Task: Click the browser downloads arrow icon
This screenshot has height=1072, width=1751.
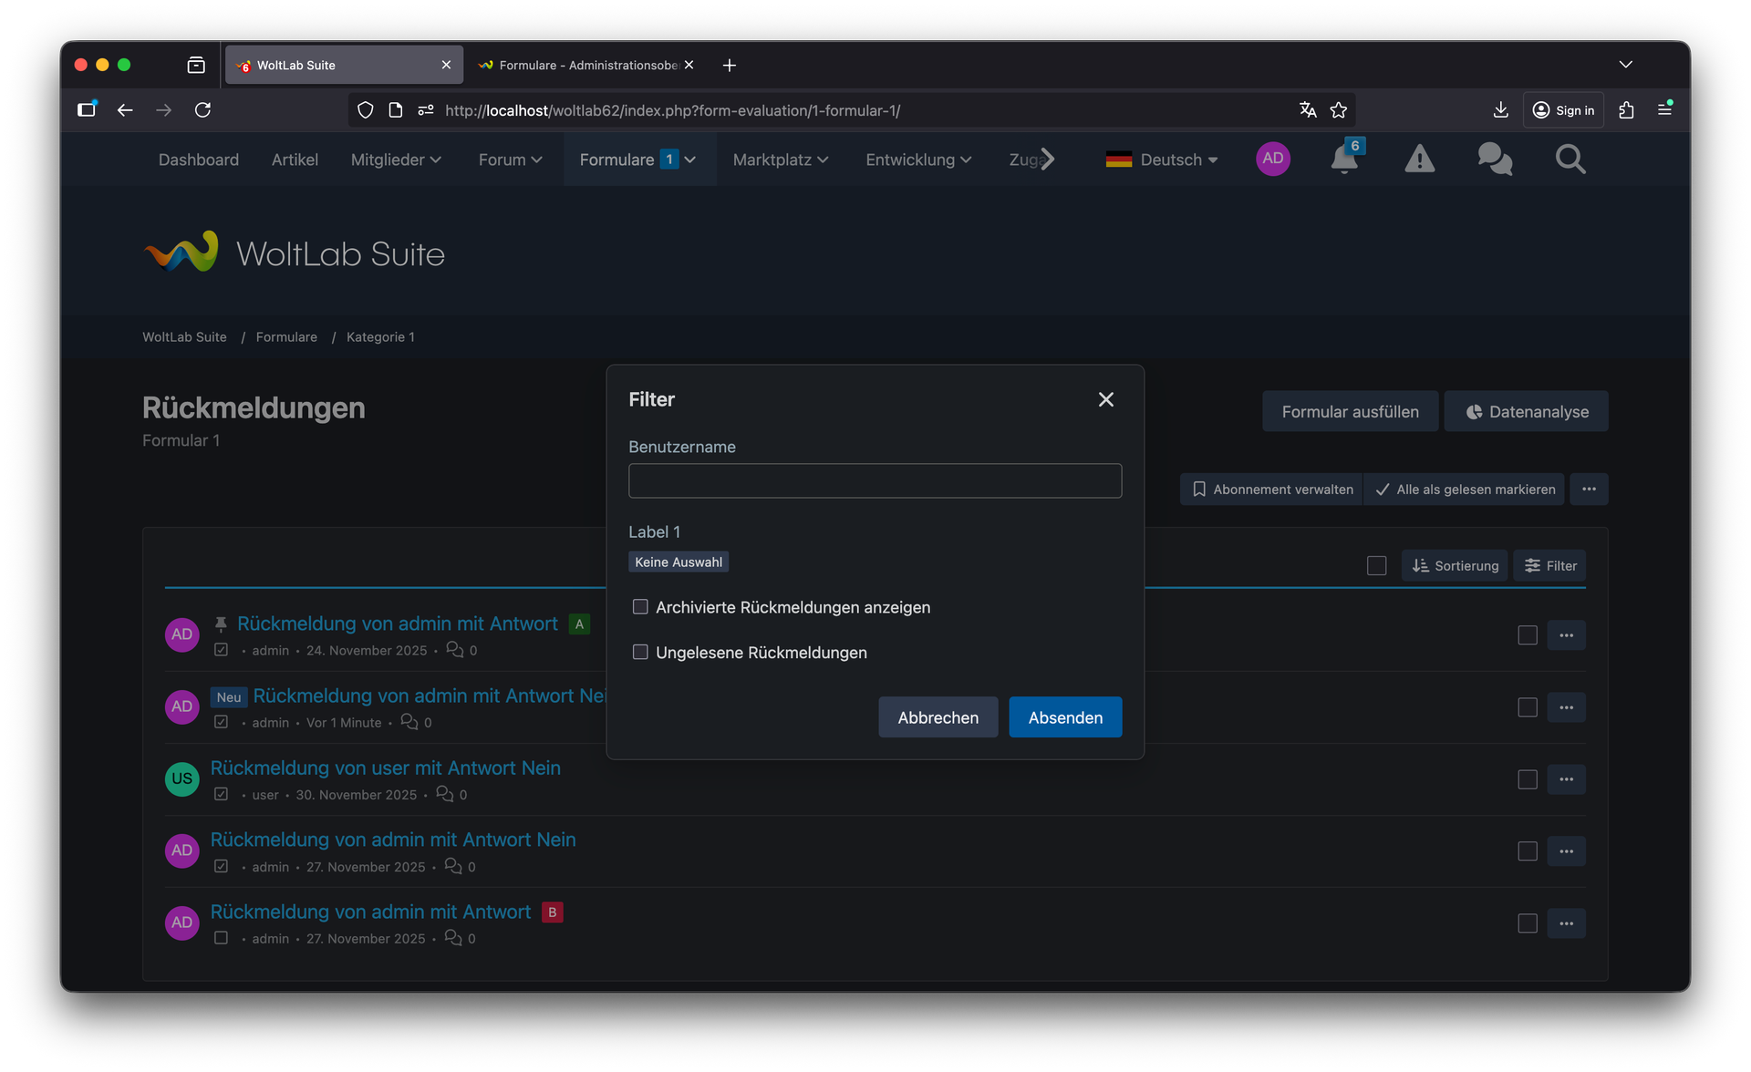Action: coord(1500,110)
